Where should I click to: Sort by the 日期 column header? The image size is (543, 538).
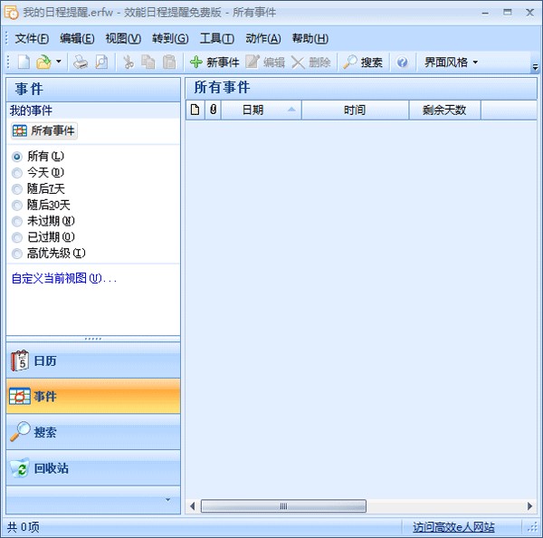click(262, 110)
